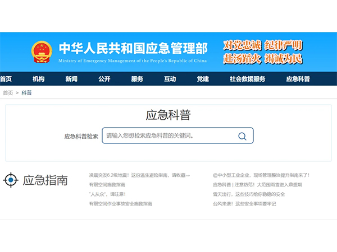Click the 应急科普检索 label
The width and height of the screenshot is (337, 252).
(81, 136)
